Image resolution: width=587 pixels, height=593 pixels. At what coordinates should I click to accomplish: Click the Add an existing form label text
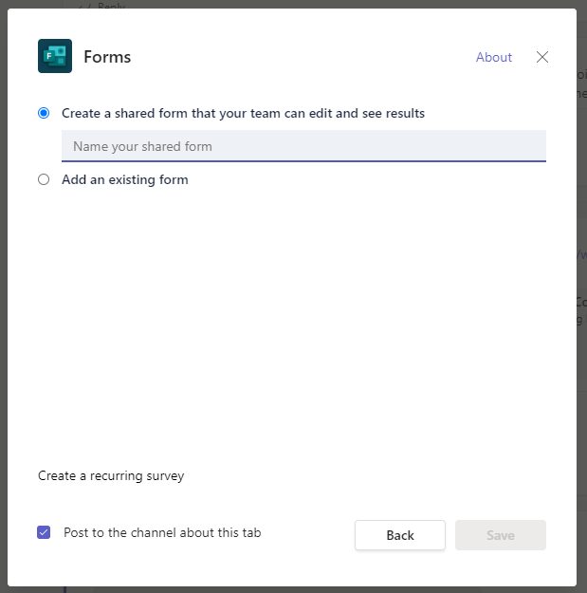[125, 179]
